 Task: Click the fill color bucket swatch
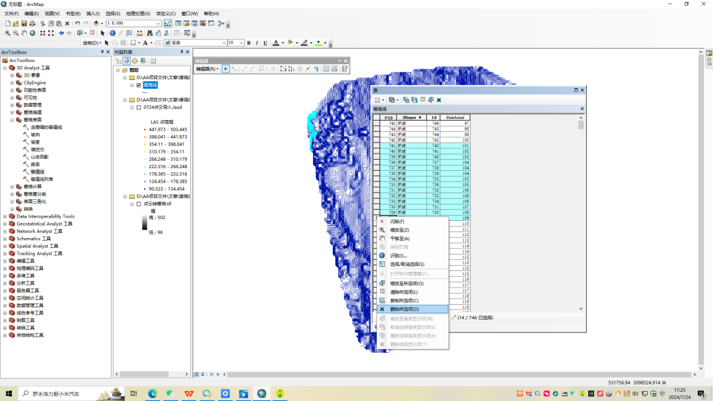[290, 43]
